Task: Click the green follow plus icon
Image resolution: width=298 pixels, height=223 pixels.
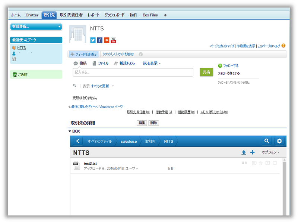Action: tap(220, 66)
